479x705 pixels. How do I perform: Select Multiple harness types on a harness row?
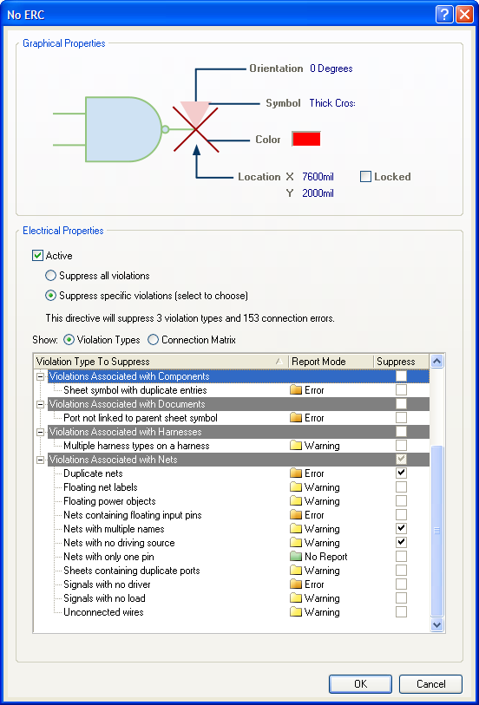tap(232, 446)
